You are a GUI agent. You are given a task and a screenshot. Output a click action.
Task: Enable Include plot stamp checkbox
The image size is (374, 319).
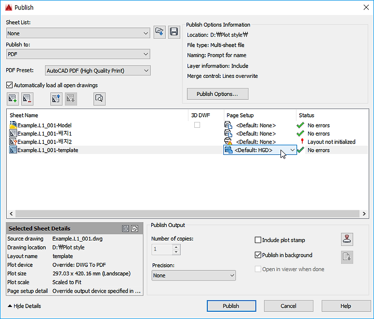pos(258,240)
